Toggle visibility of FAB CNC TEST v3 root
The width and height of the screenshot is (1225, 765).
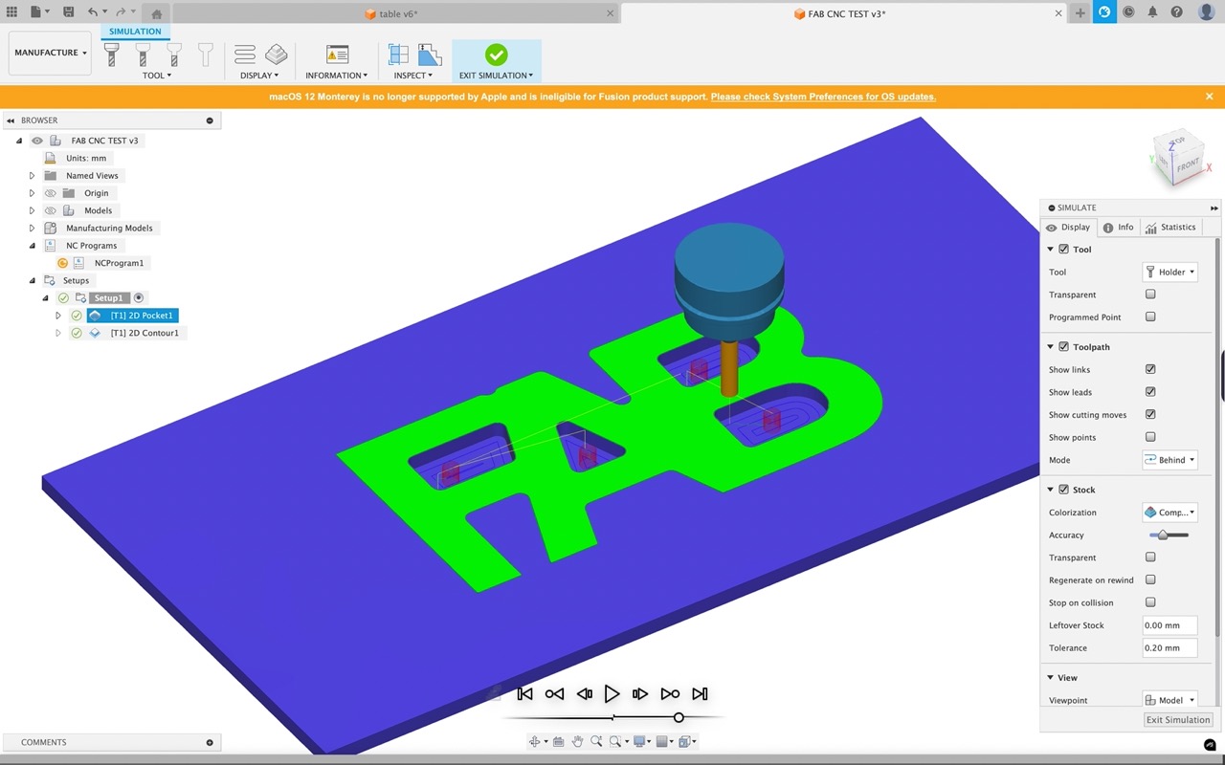(37, 141)
